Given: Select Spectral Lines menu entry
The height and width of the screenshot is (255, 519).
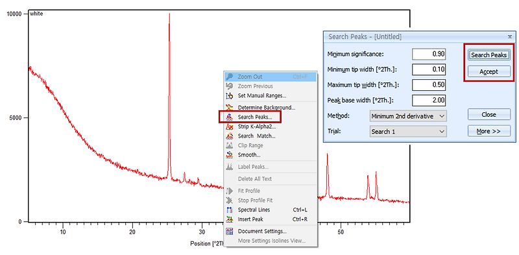Looking at the screenshot, I should pyautogui.click(x=271, y=210).
